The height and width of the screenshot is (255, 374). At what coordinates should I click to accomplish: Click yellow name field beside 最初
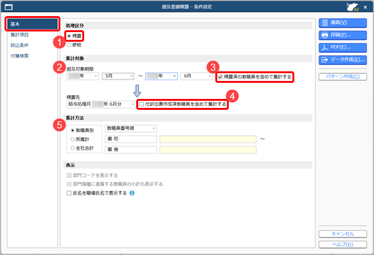pyautogui.click(x=208, y=139)
